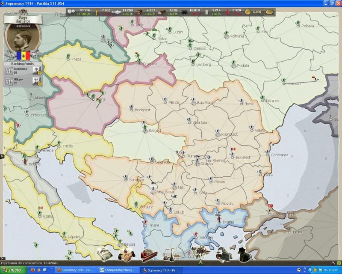
Task: Expand the bottom menu green arrow
Action: click(x=200, y=262)
